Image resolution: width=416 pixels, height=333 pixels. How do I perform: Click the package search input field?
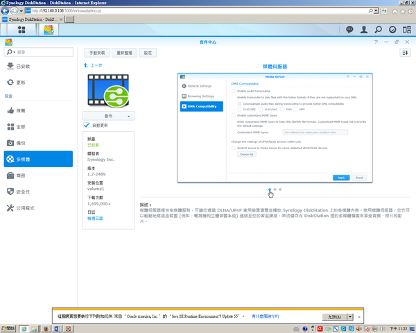click(42, 52)
